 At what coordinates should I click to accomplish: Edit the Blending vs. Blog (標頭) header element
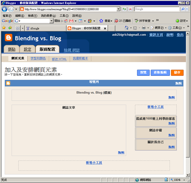point(171,98)
